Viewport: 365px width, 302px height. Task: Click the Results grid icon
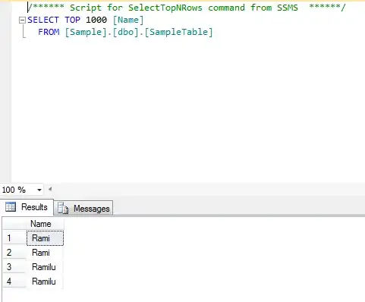11,207
